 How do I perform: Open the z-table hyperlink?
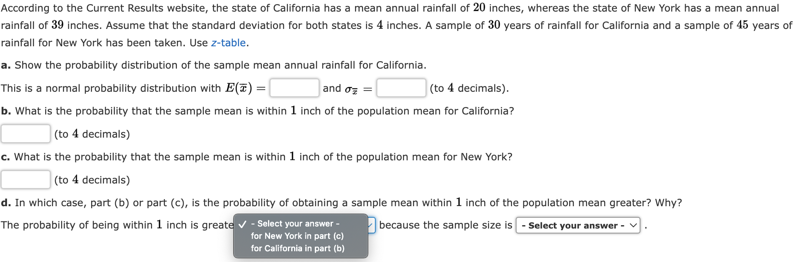coord(228,43)
